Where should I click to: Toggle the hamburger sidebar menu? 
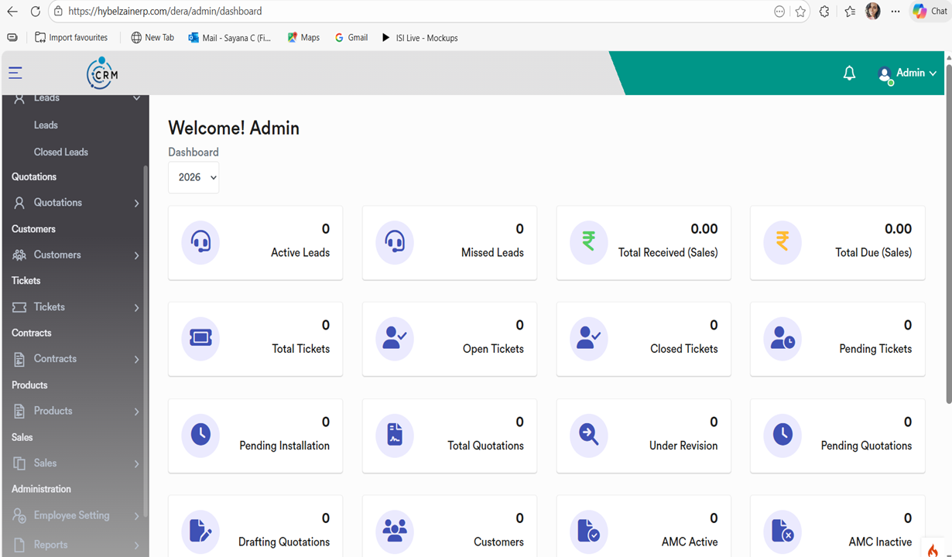[15, 73]
